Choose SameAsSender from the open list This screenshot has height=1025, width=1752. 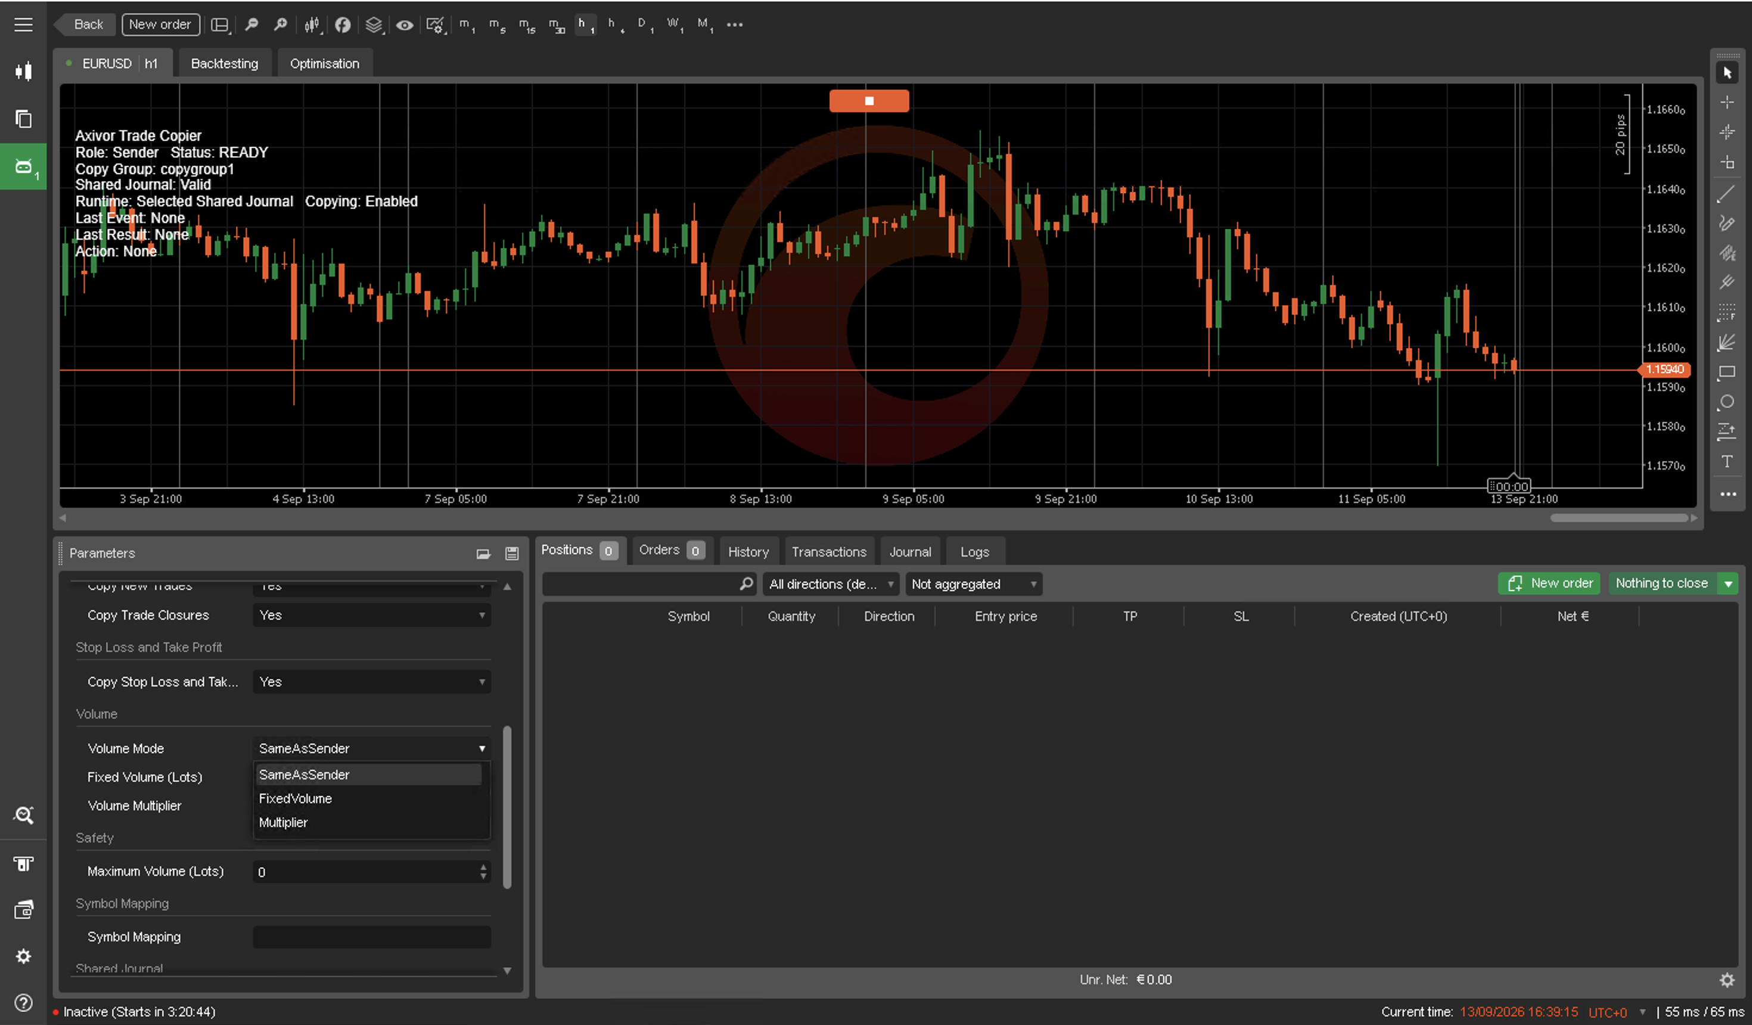[x=368, y=775]
